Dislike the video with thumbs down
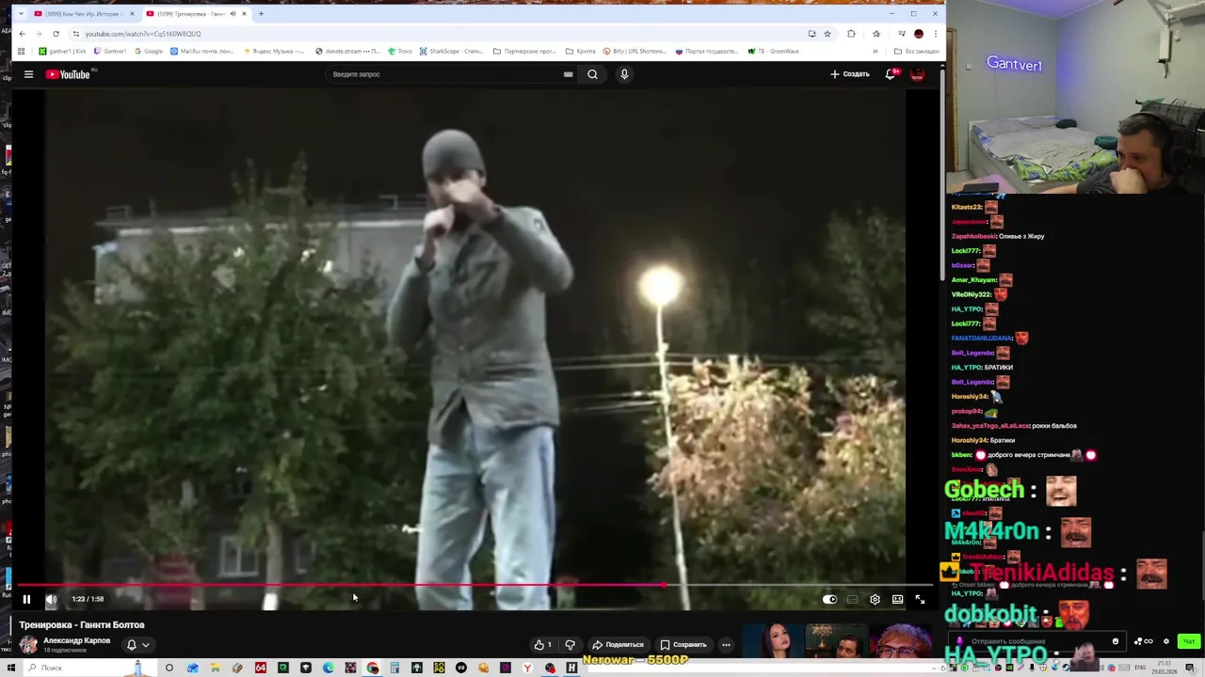 point(570,645)
